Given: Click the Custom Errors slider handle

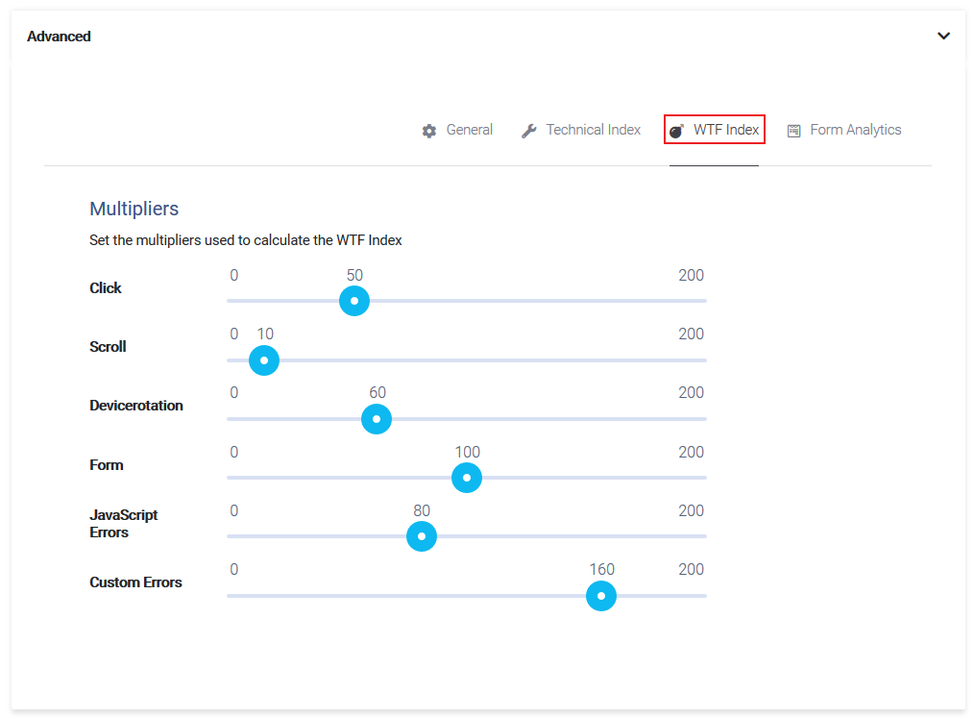Looking at the screenshot, I should click(601, 596).
